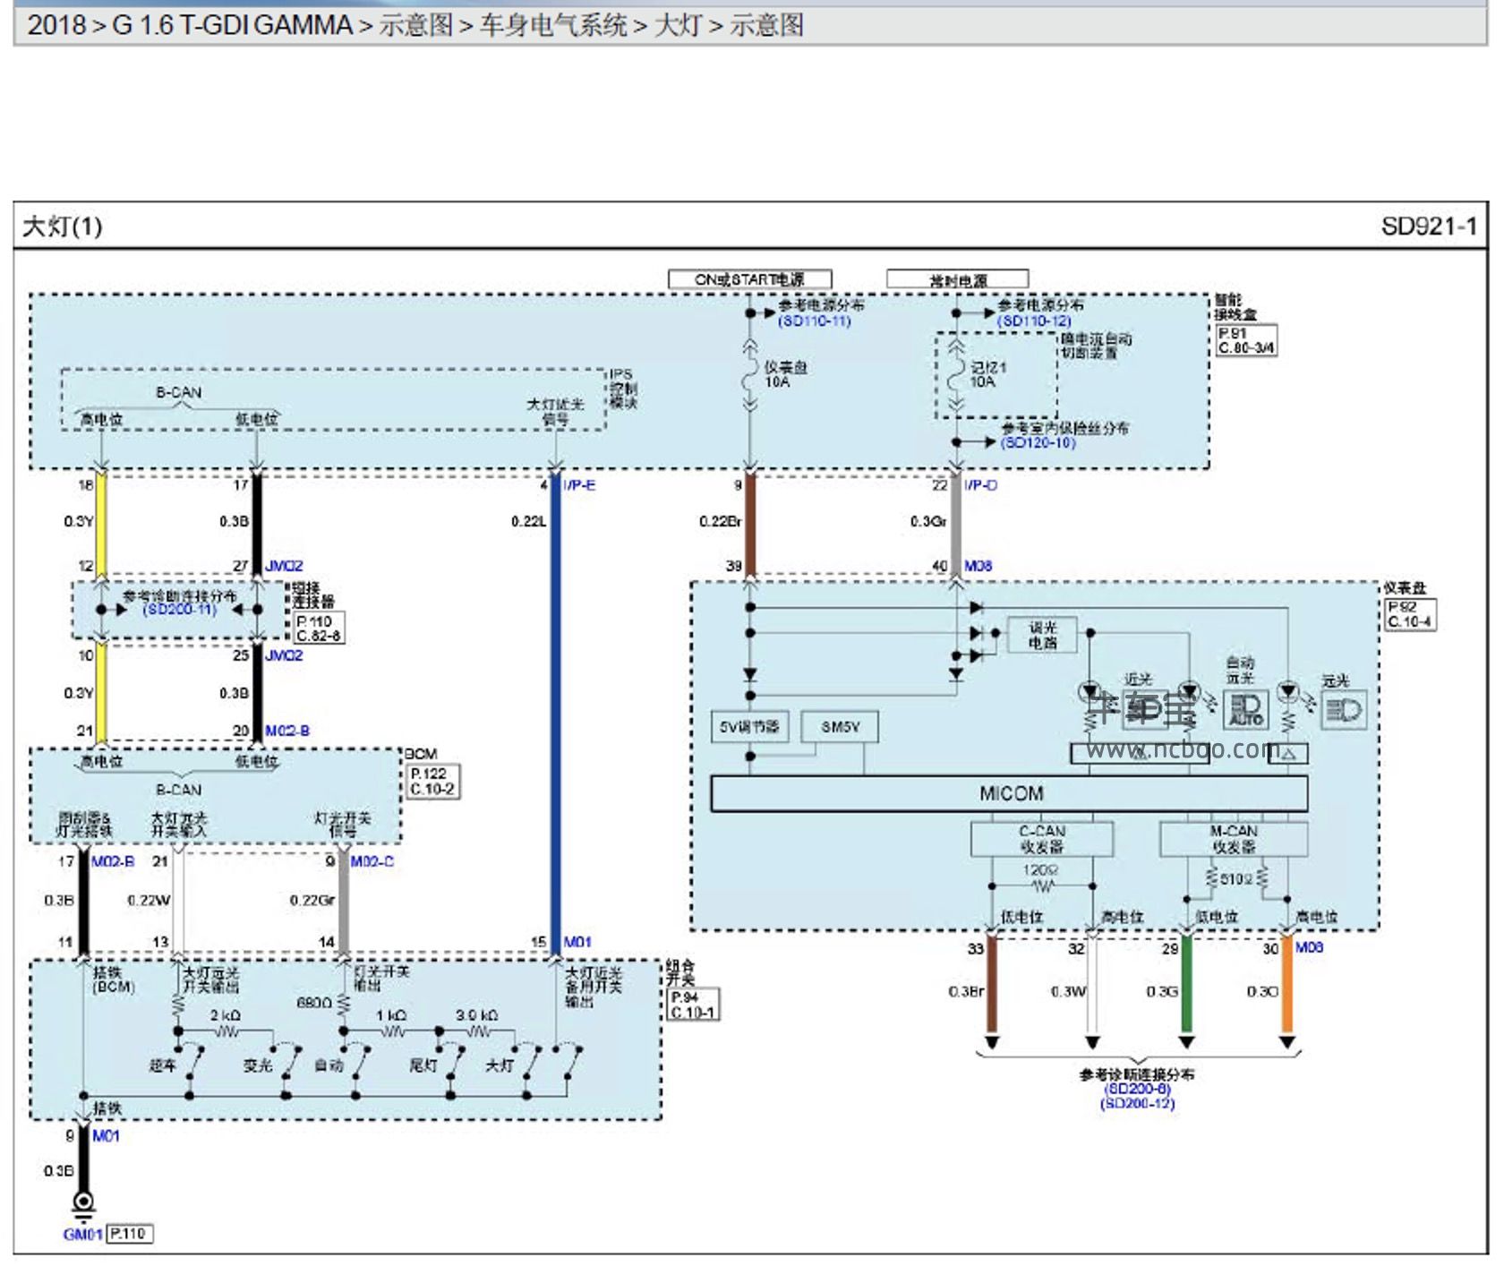The image size is (1504, 1266).
Task: Open instrument cluster reference P.92 C.10-4
Action: click(1409, 613)
